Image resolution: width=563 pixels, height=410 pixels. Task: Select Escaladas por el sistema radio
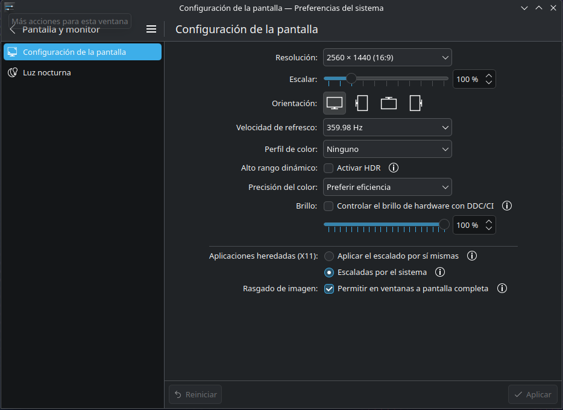329,273
